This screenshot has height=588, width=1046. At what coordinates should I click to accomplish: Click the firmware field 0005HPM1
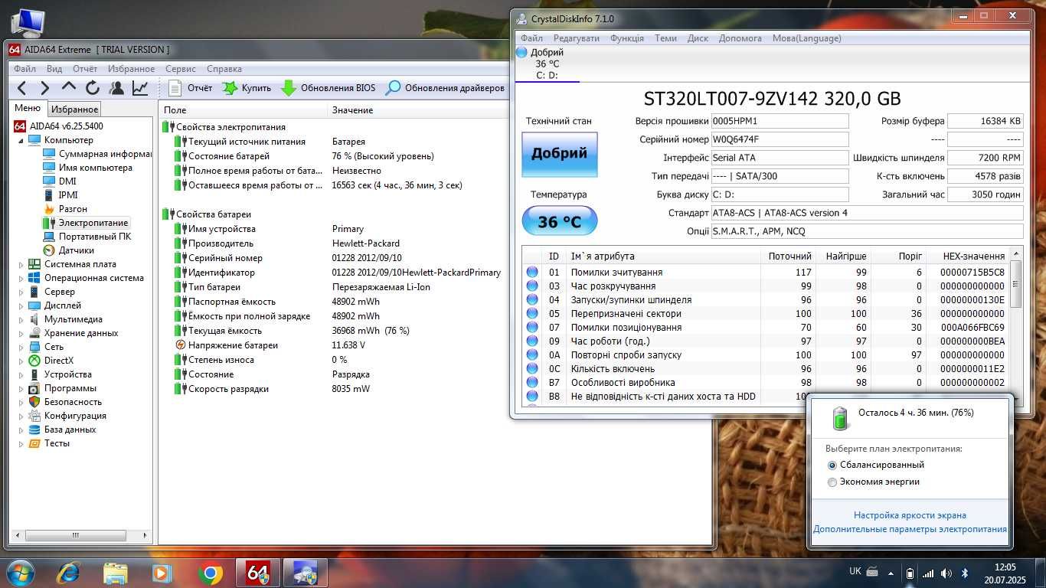(x=780, y=121)
